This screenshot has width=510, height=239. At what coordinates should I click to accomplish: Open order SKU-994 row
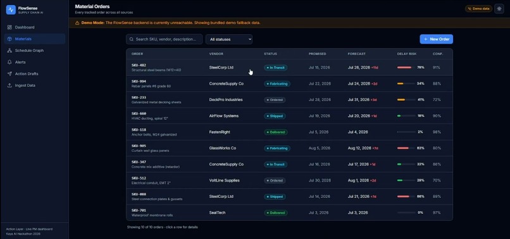[x=289, y=84]
